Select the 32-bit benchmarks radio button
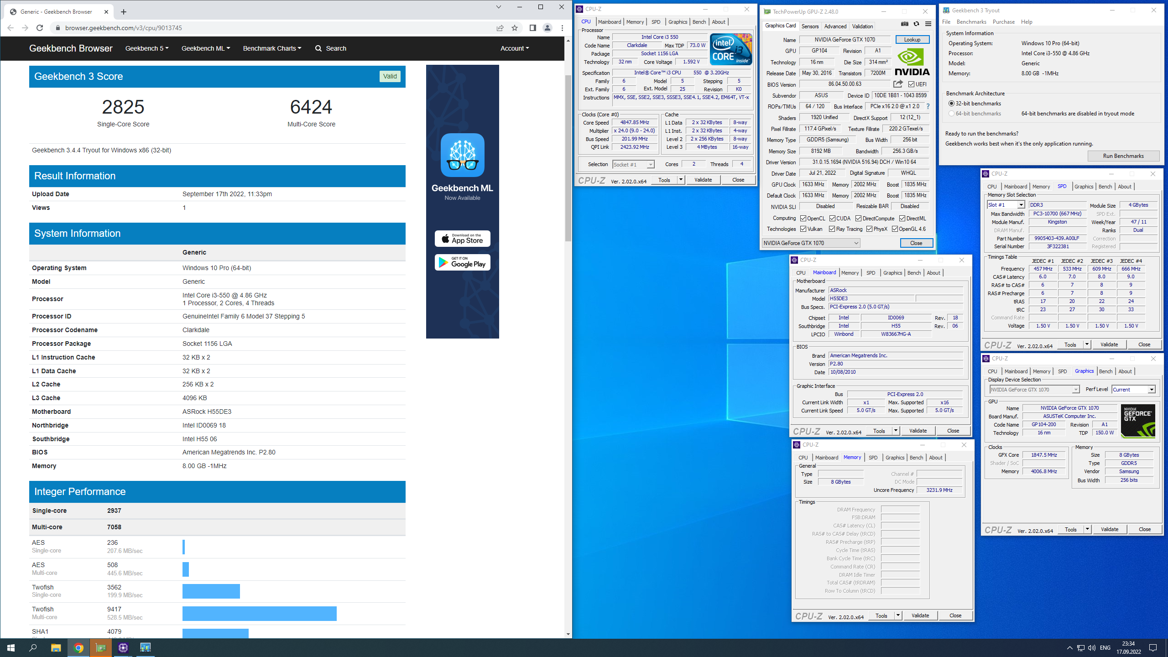The image size is (1168, 657). click(x=951, y=104)
